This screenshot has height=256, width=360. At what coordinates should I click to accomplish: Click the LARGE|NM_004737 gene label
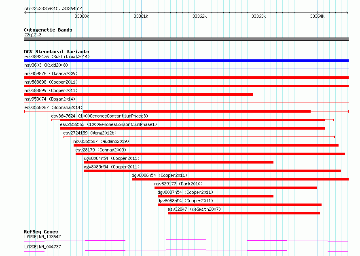42,247
